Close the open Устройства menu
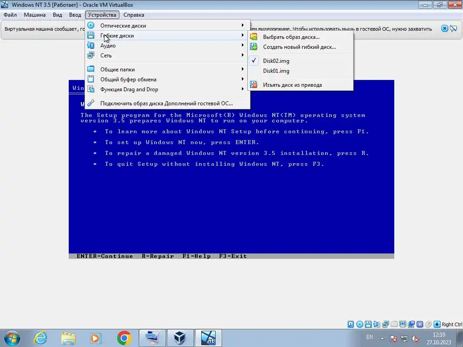Image resolution: width=463 pixels, height=347 pixels. pyautogui.click(x=102, y=15)
